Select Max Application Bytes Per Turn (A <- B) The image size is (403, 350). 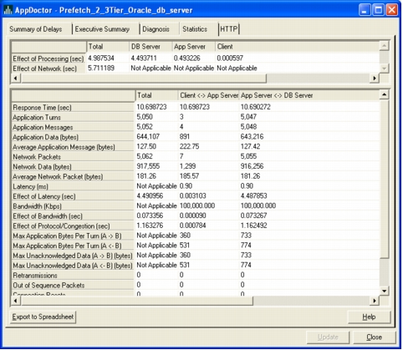[x=73, y=246]
